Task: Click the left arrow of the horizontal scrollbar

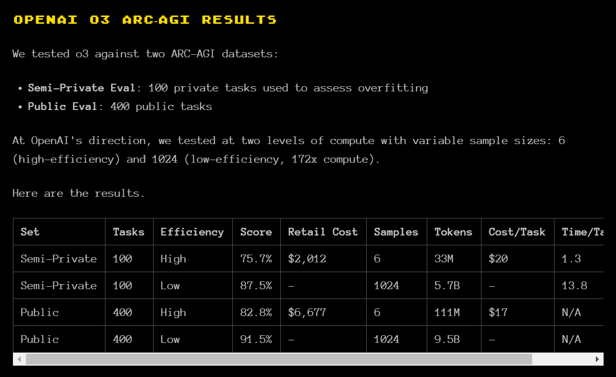Action: tap(19, 359)
